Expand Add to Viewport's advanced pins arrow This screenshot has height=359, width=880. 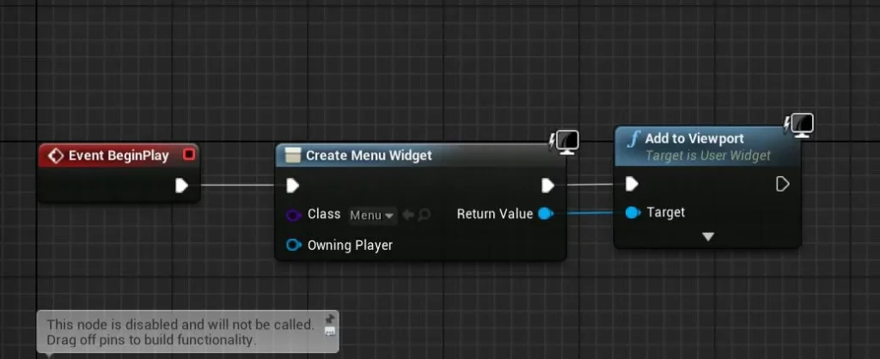click(x=708, y=237)
